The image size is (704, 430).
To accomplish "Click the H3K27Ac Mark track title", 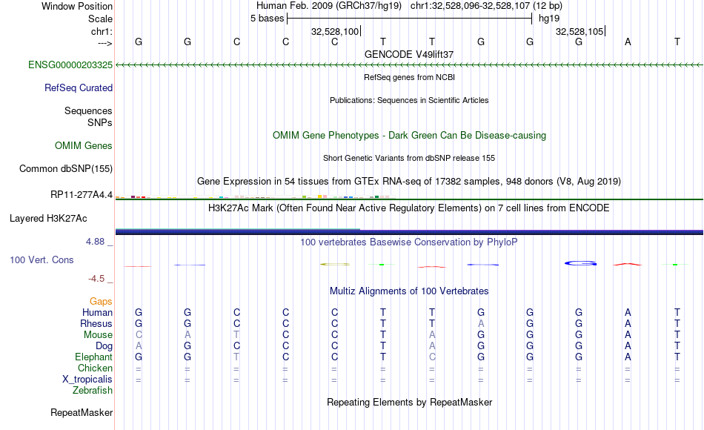I will tap(409, 208).
